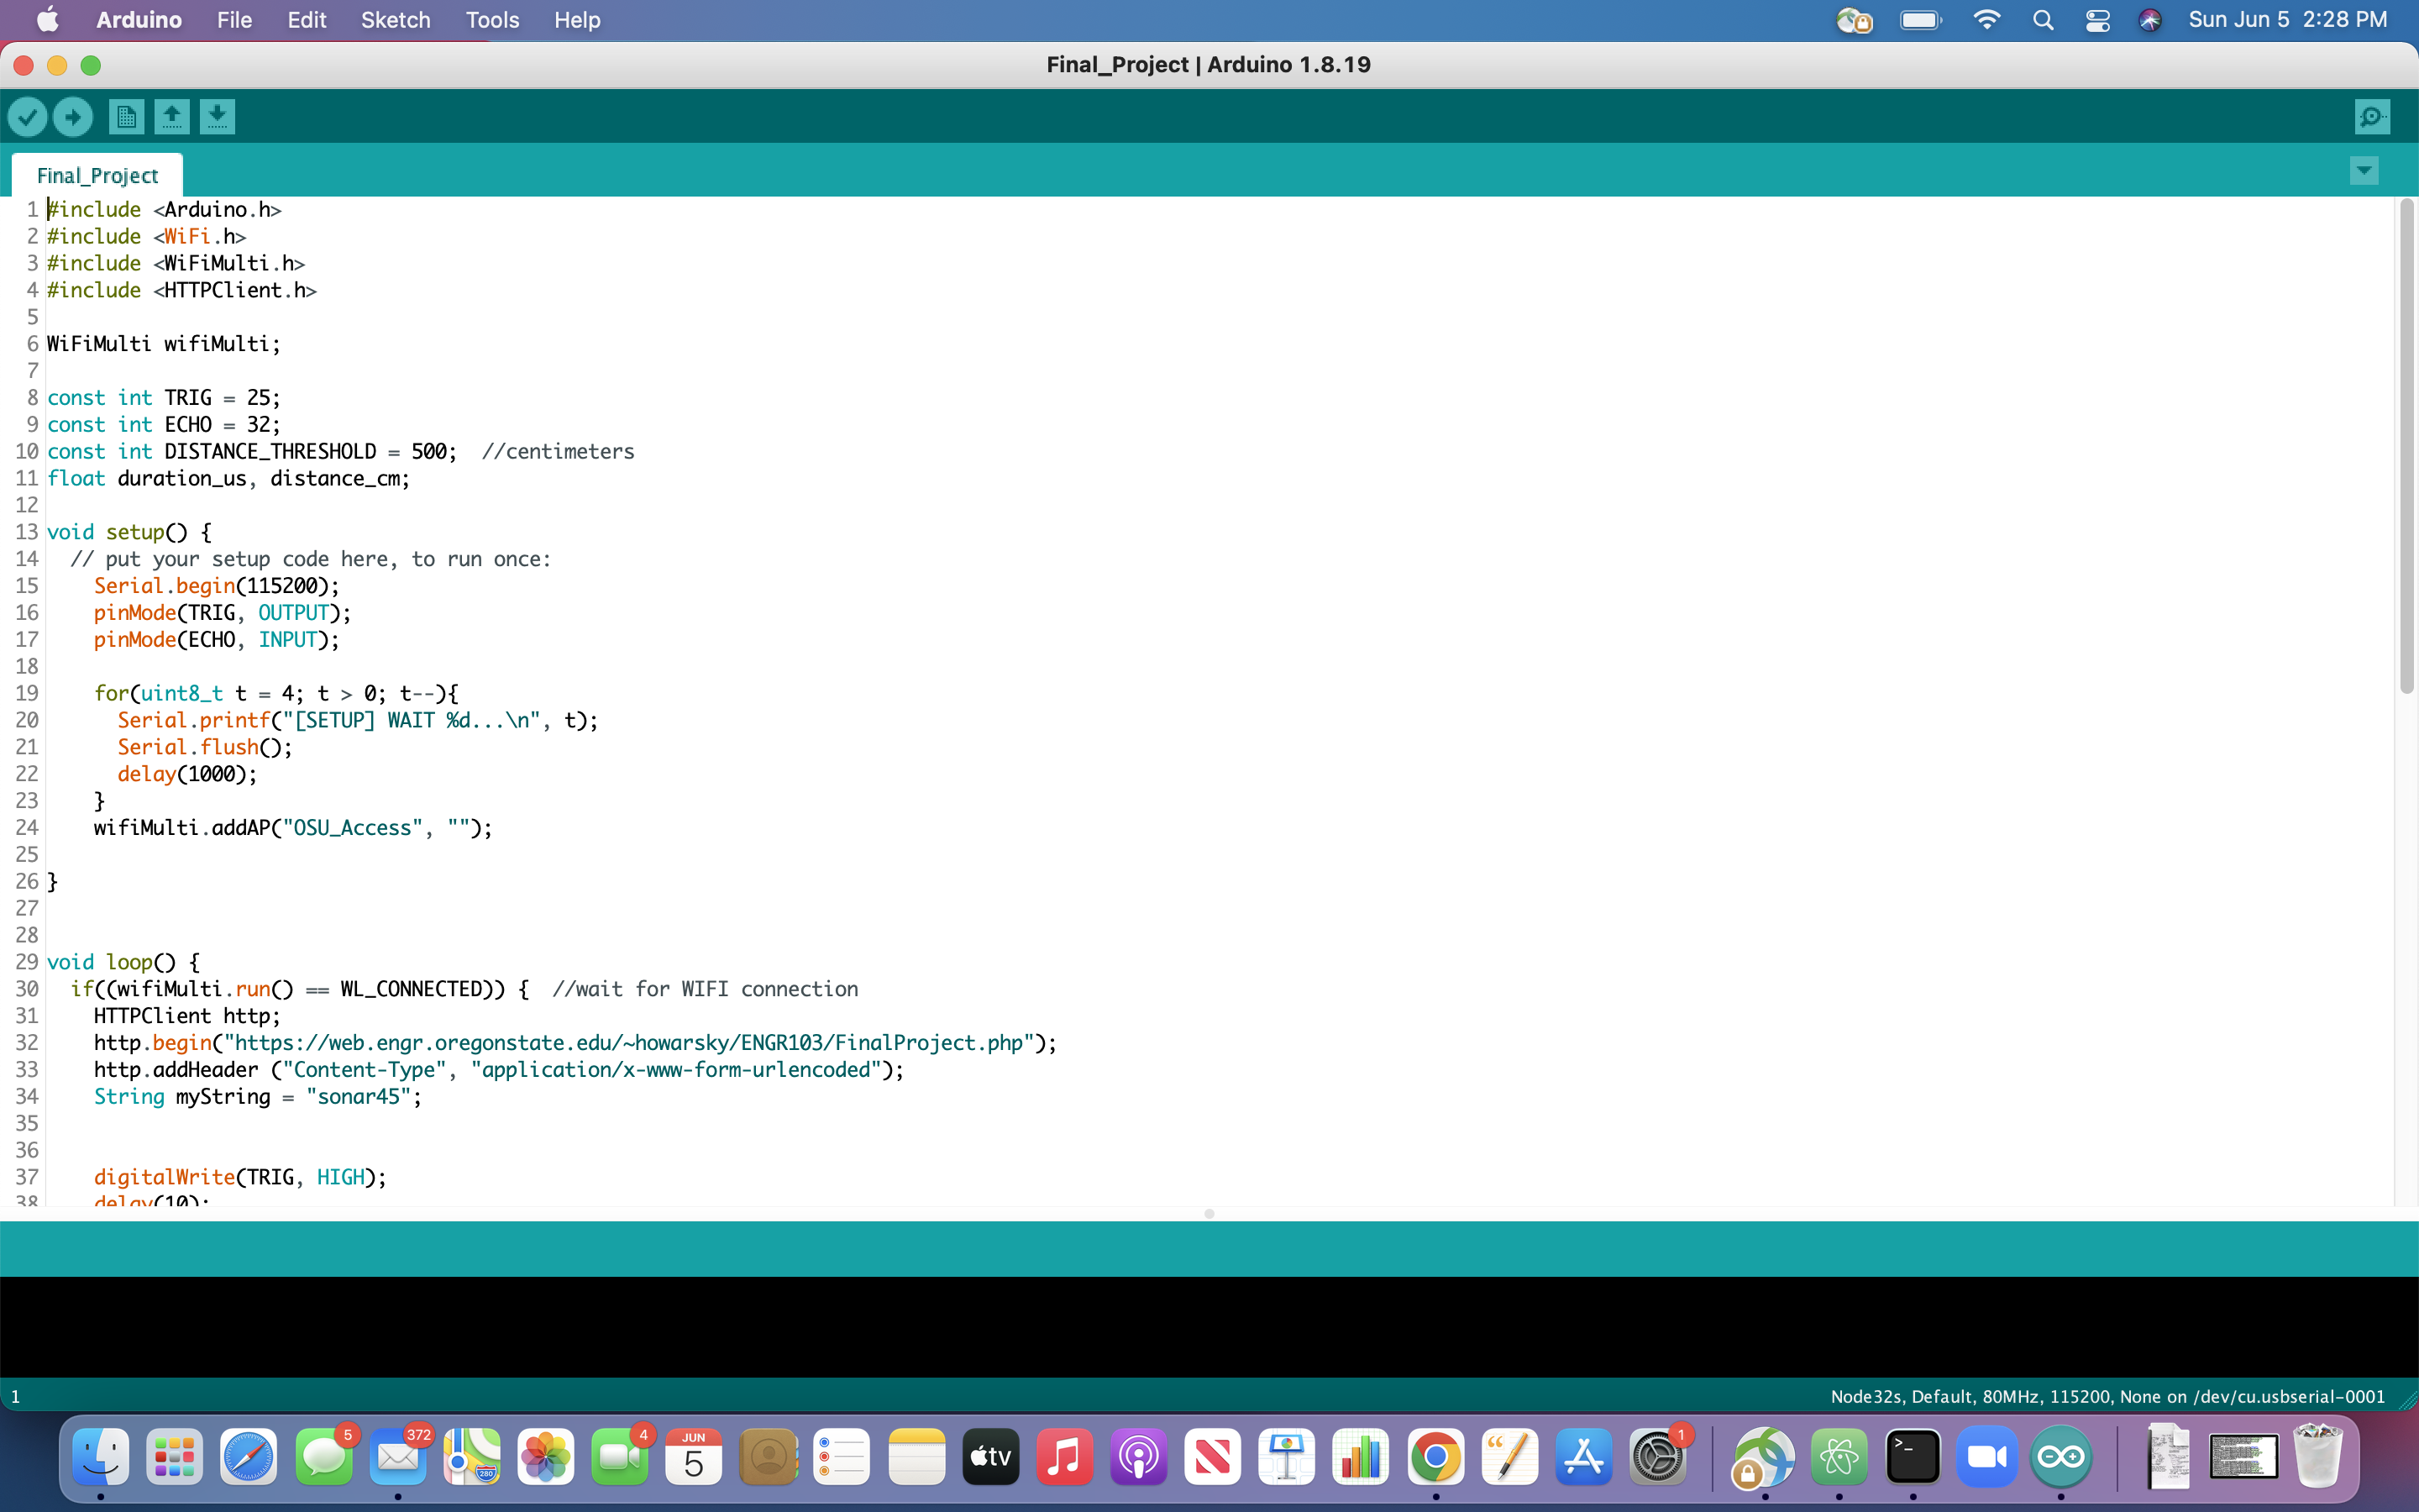Click the vertical editor scrollbar thumb

coord(2406,445)
